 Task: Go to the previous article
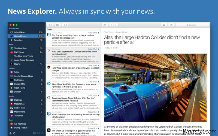pos(111,25)
